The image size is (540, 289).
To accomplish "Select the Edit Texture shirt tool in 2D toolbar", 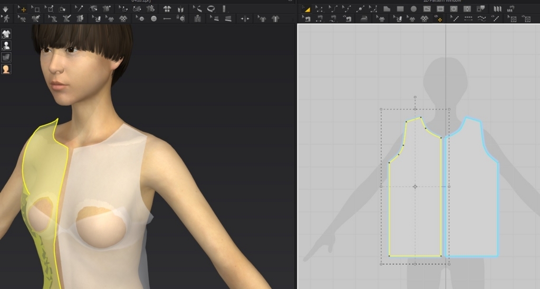I will [411, 18].
